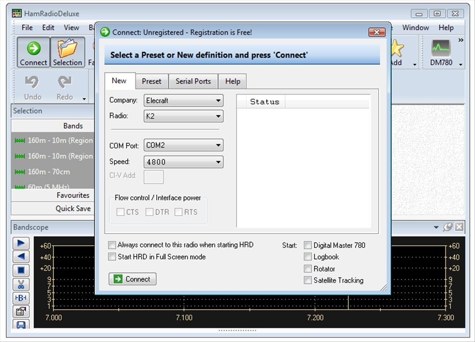Open the dropdown arrow beside DM780
475x342 pixels.
[461, 64]
